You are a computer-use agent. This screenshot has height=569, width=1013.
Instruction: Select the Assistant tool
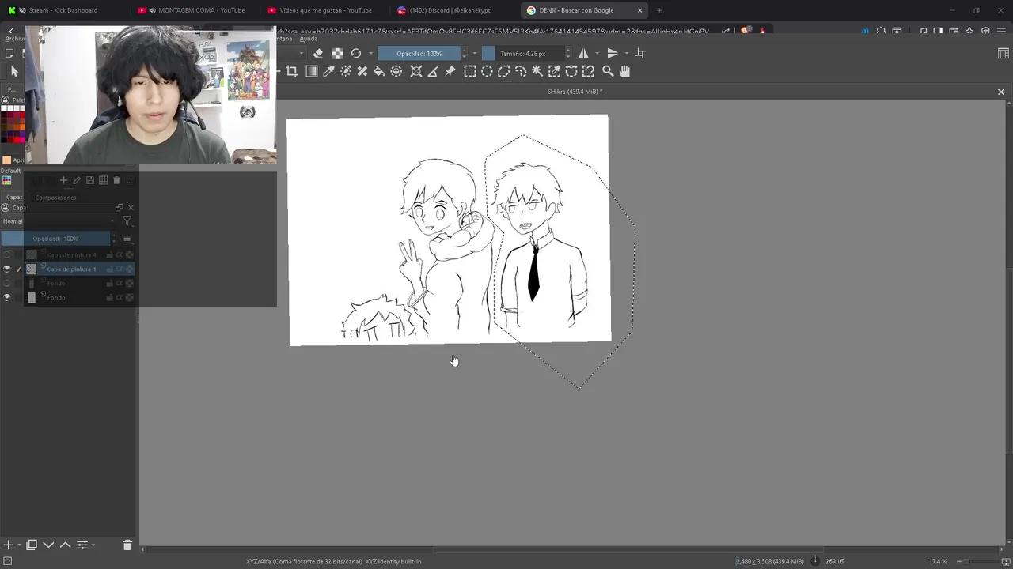415,71
